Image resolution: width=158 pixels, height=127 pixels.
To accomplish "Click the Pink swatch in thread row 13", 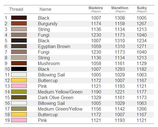I will click(19, 86).
